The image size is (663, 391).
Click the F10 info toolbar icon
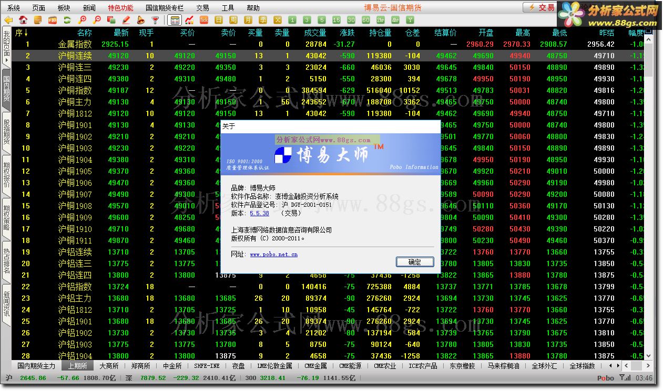pos(53,20)
